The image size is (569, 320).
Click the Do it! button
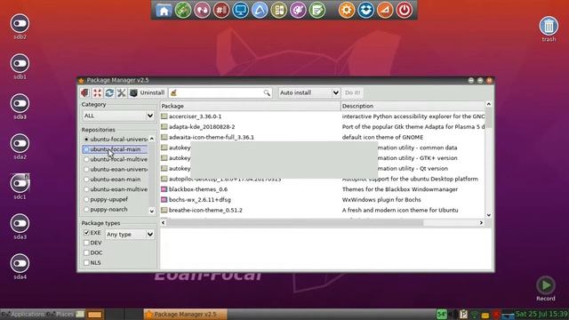pyautogui.click(x=352, y=92)
